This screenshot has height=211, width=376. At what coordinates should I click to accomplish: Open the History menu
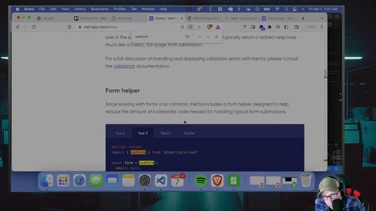[80, 9]
